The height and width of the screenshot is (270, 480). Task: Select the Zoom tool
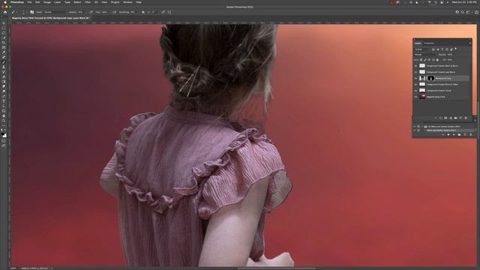(4, 120)
